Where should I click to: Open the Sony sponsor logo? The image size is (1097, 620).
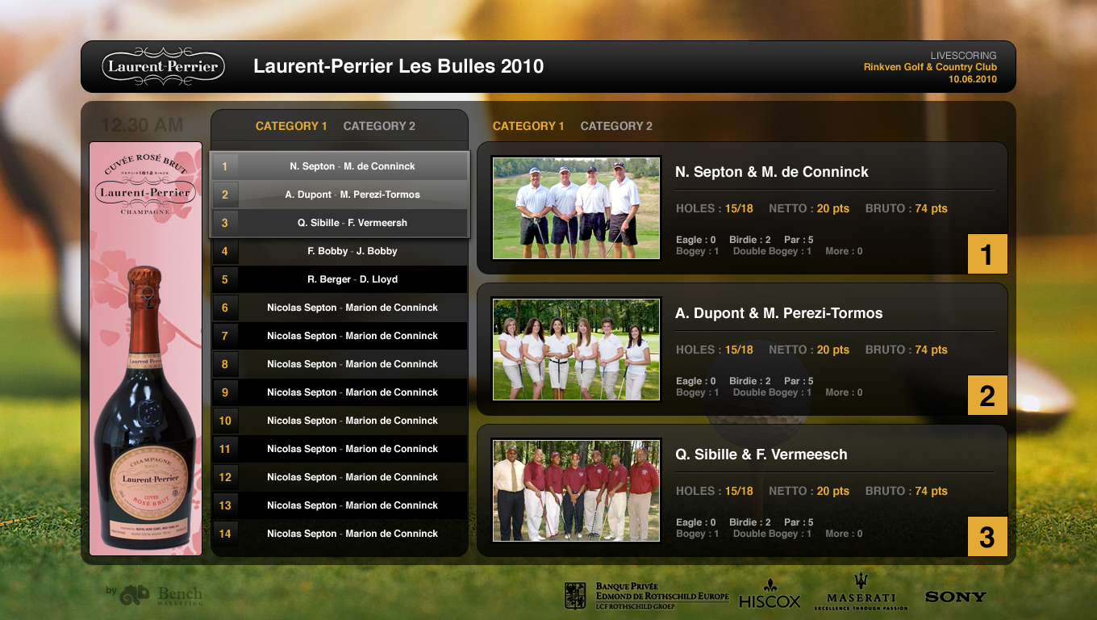[956, 597]
